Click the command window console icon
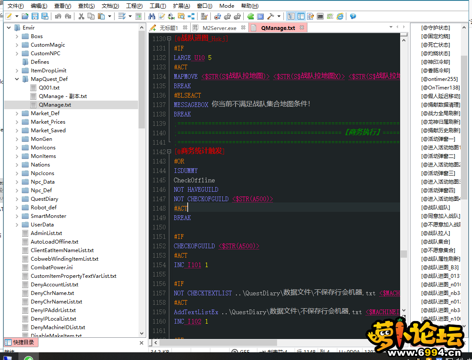Screen dimensions: 472x360 coord(320,16)
